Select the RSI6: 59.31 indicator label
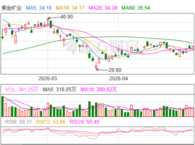Viewport: 195px width, 145px height. 18,122
